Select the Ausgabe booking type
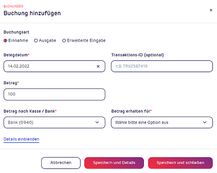Image resolution: width=217 pixels, height=173 pixels. pyautogui.click(x=36, y=40)
